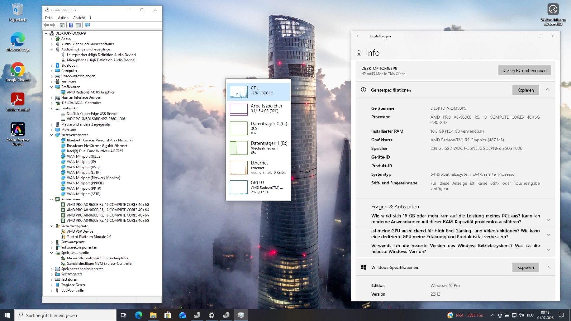Collapse the Netzwerkadapter node
Image resolution: width=571 pixels, height=321 pixels.
point(52,135)
